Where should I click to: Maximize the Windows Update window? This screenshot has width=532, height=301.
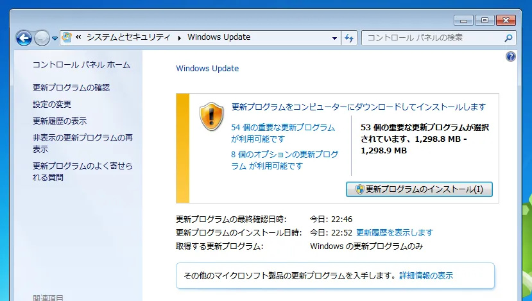pyautogui.click(x=485, y=21)
